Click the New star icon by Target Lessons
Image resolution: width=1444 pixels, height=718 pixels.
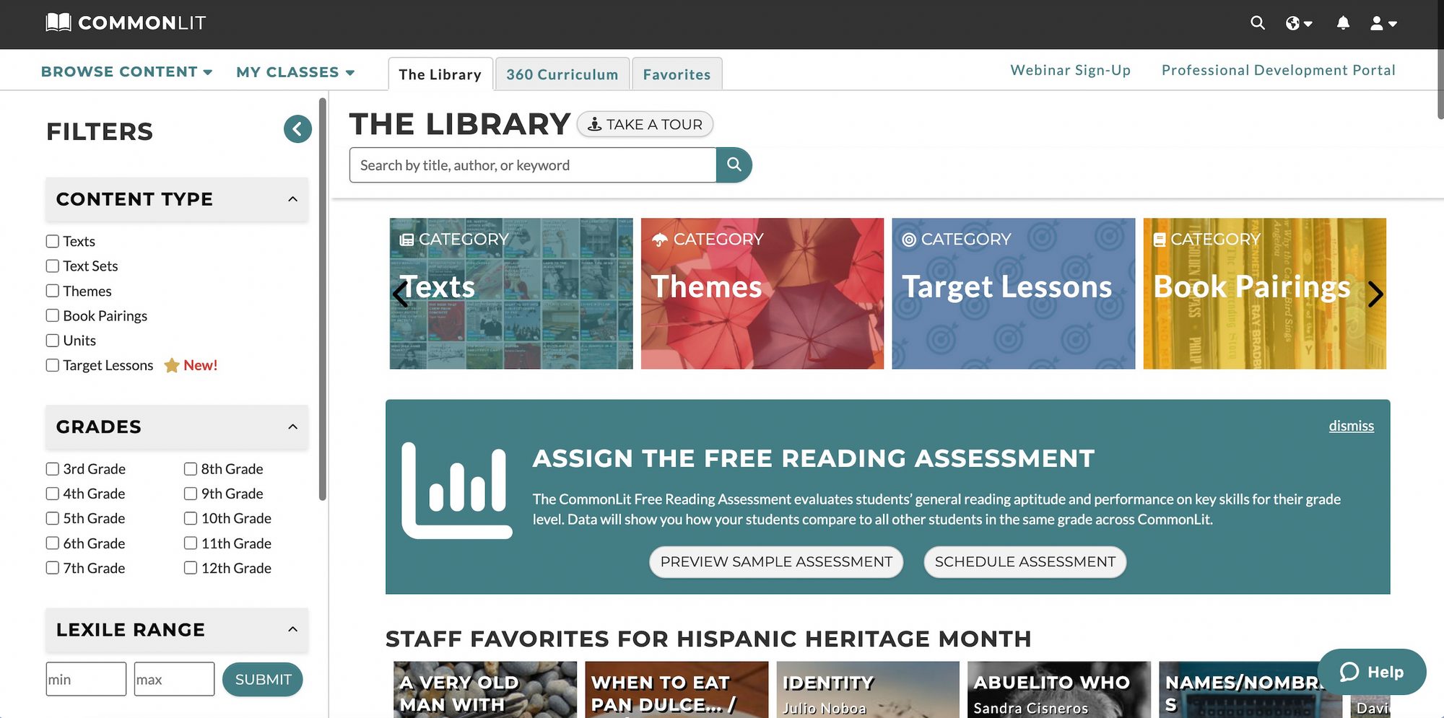click(x=172, y=365)
